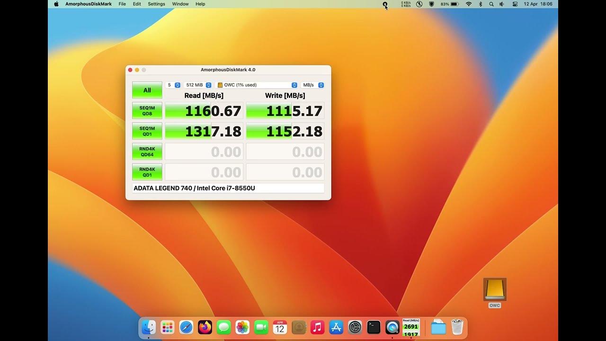Click the battery 83% indicator
The width and height of the screenshot is (606, 341).
tap(449, 4)
